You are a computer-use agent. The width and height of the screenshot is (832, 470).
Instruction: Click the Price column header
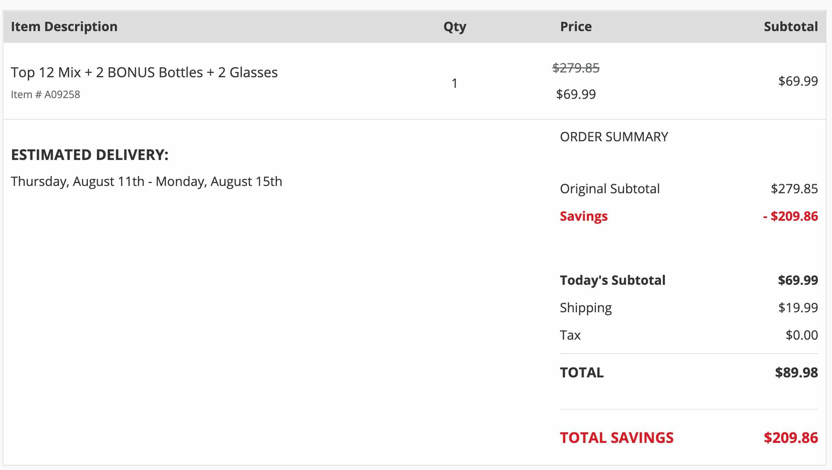(576, 27)
